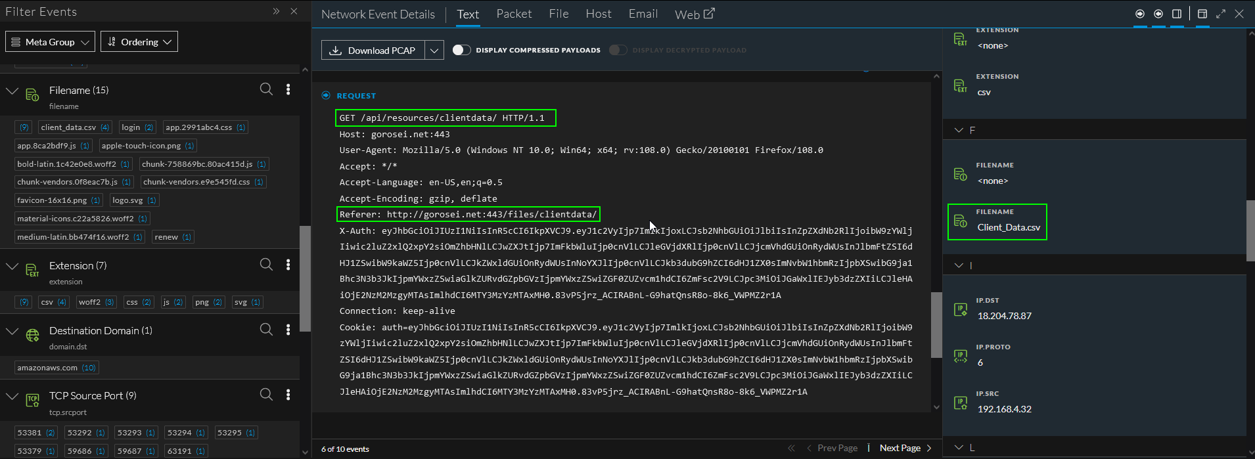Open the Meta Group dropdown
Viewport: 1255px width, 459px height.
50,41
